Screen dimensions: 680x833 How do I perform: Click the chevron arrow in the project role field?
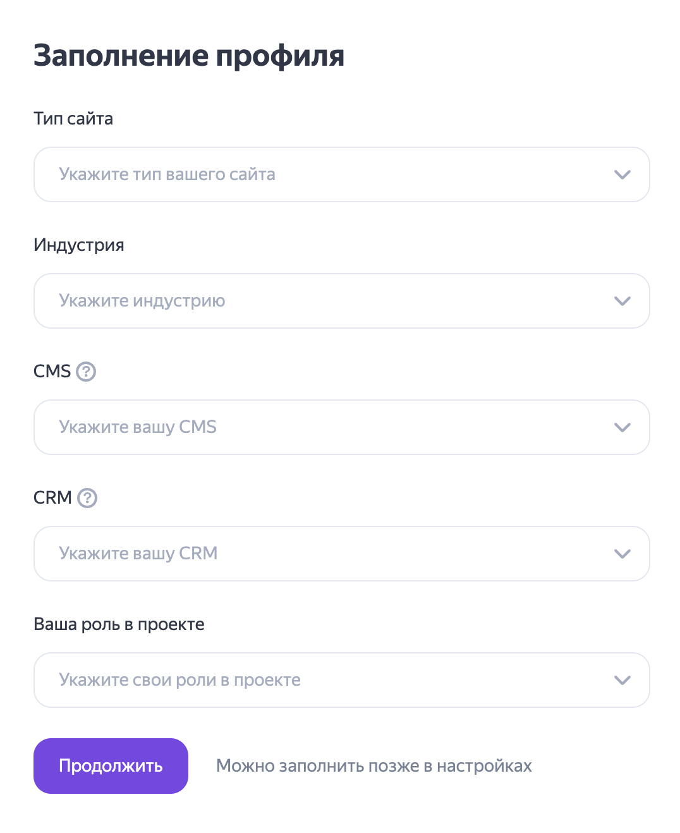click(622, 680)
